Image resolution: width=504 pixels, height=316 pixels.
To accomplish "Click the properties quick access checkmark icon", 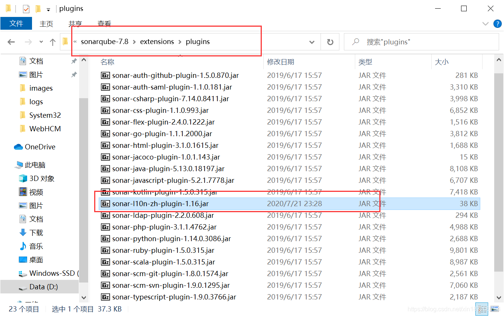I will click(26, 9).
